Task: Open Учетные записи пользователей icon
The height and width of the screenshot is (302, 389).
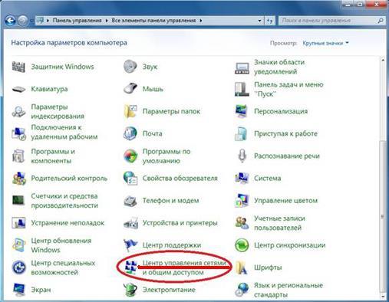Action: [x=242, y=222]
